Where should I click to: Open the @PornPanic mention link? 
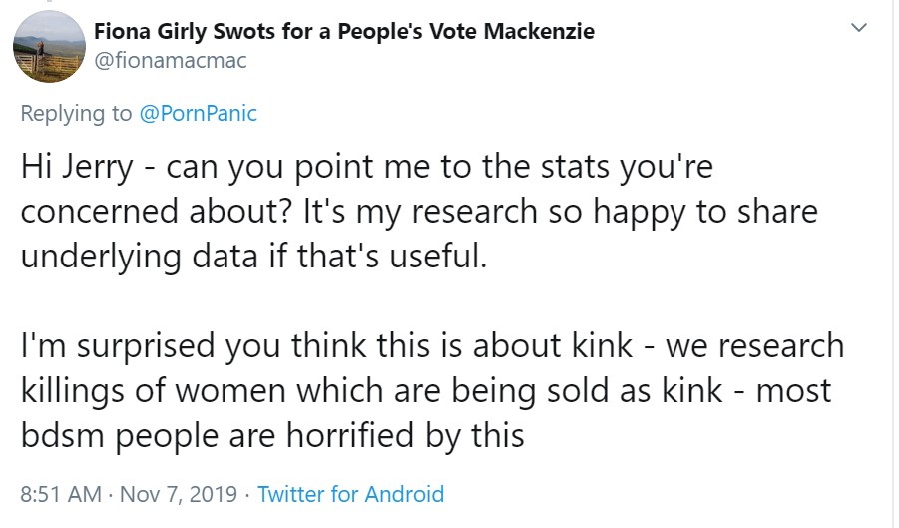coord(198,113)
